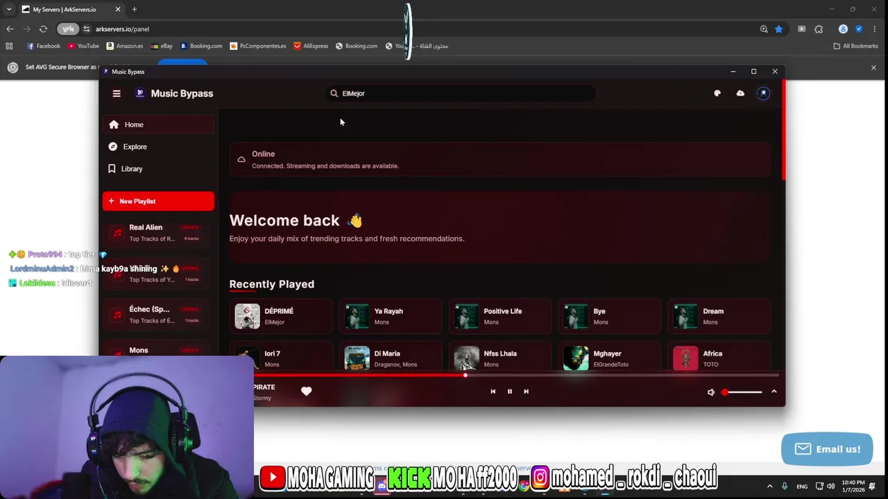Click the cloud upload icon

tap(740, 94)
